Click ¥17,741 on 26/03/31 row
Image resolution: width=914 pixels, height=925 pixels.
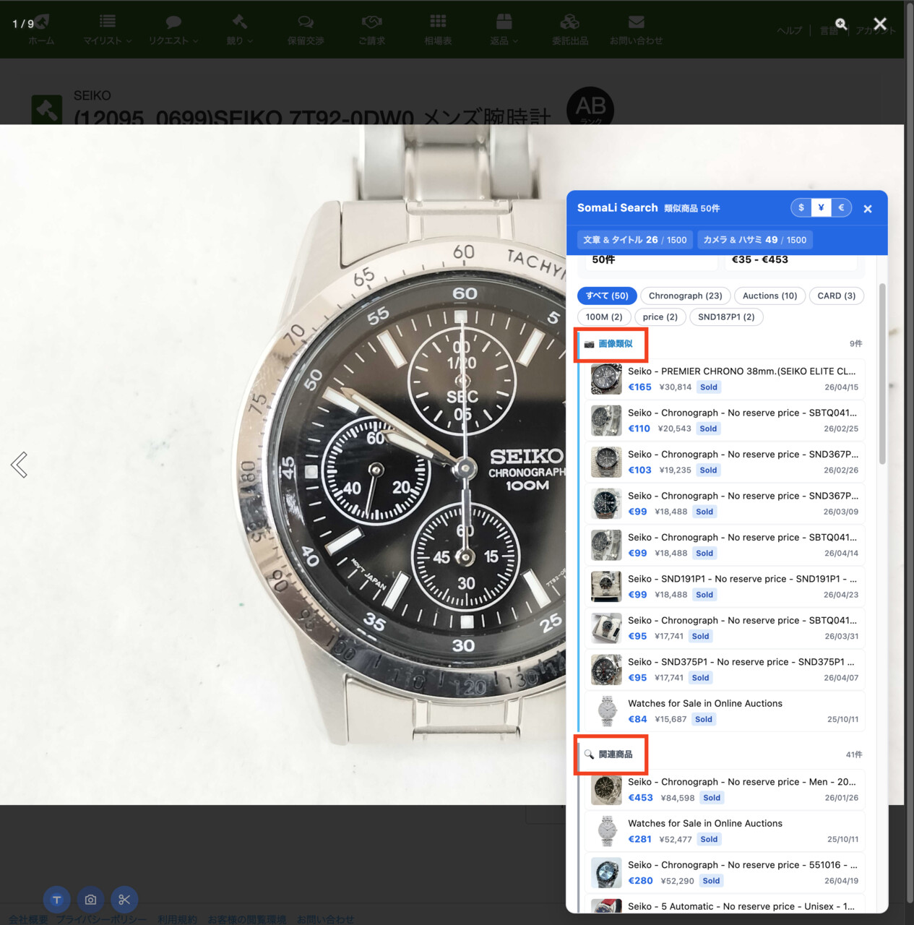pos(669,637)
